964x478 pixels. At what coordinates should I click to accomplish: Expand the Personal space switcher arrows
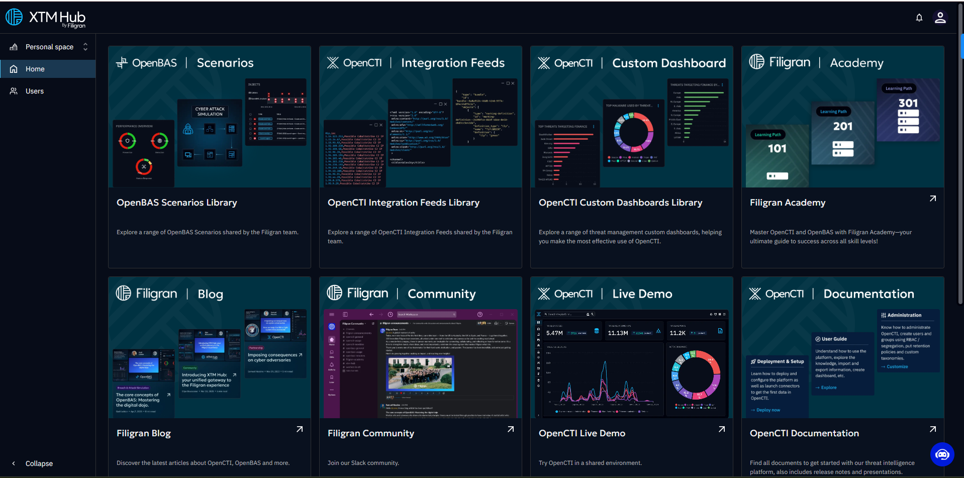[x=85, y=47]
